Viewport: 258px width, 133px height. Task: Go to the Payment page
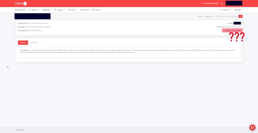point(85,10)
